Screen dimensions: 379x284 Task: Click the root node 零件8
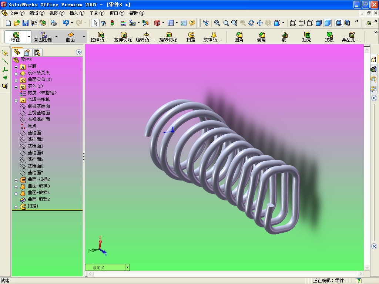(x=26, y=60)
